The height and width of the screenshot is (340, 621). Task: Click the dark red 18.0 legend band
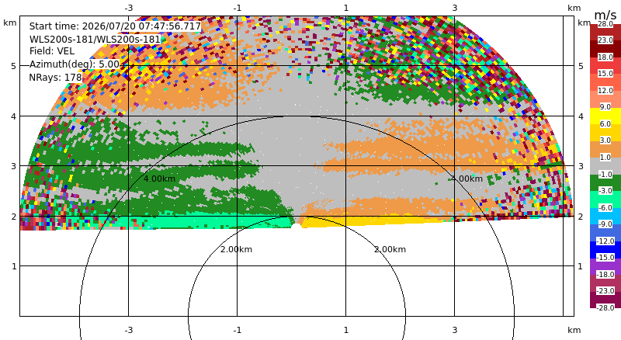click(x=605, y=50)
